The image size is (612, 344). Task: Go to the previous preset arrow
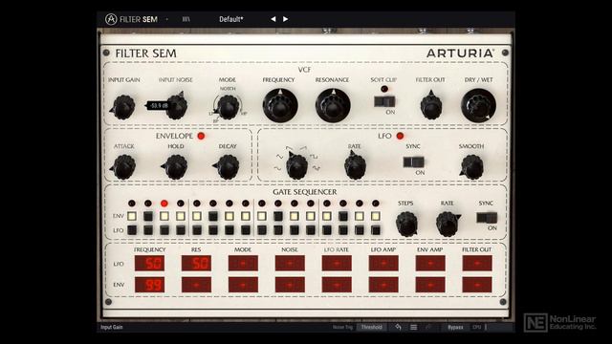click(273, 19)
